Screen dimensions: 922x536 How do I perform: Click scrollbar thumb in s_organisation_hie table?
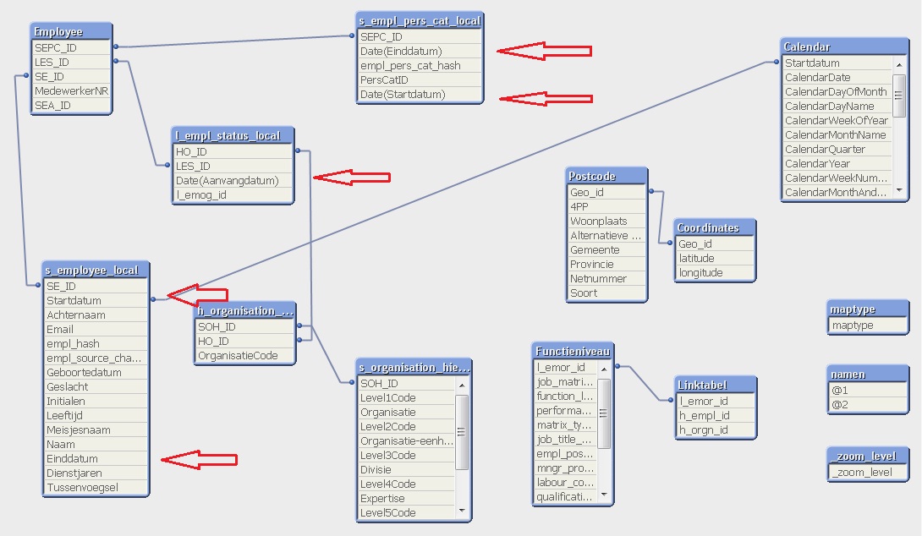[x=462, y=432]
